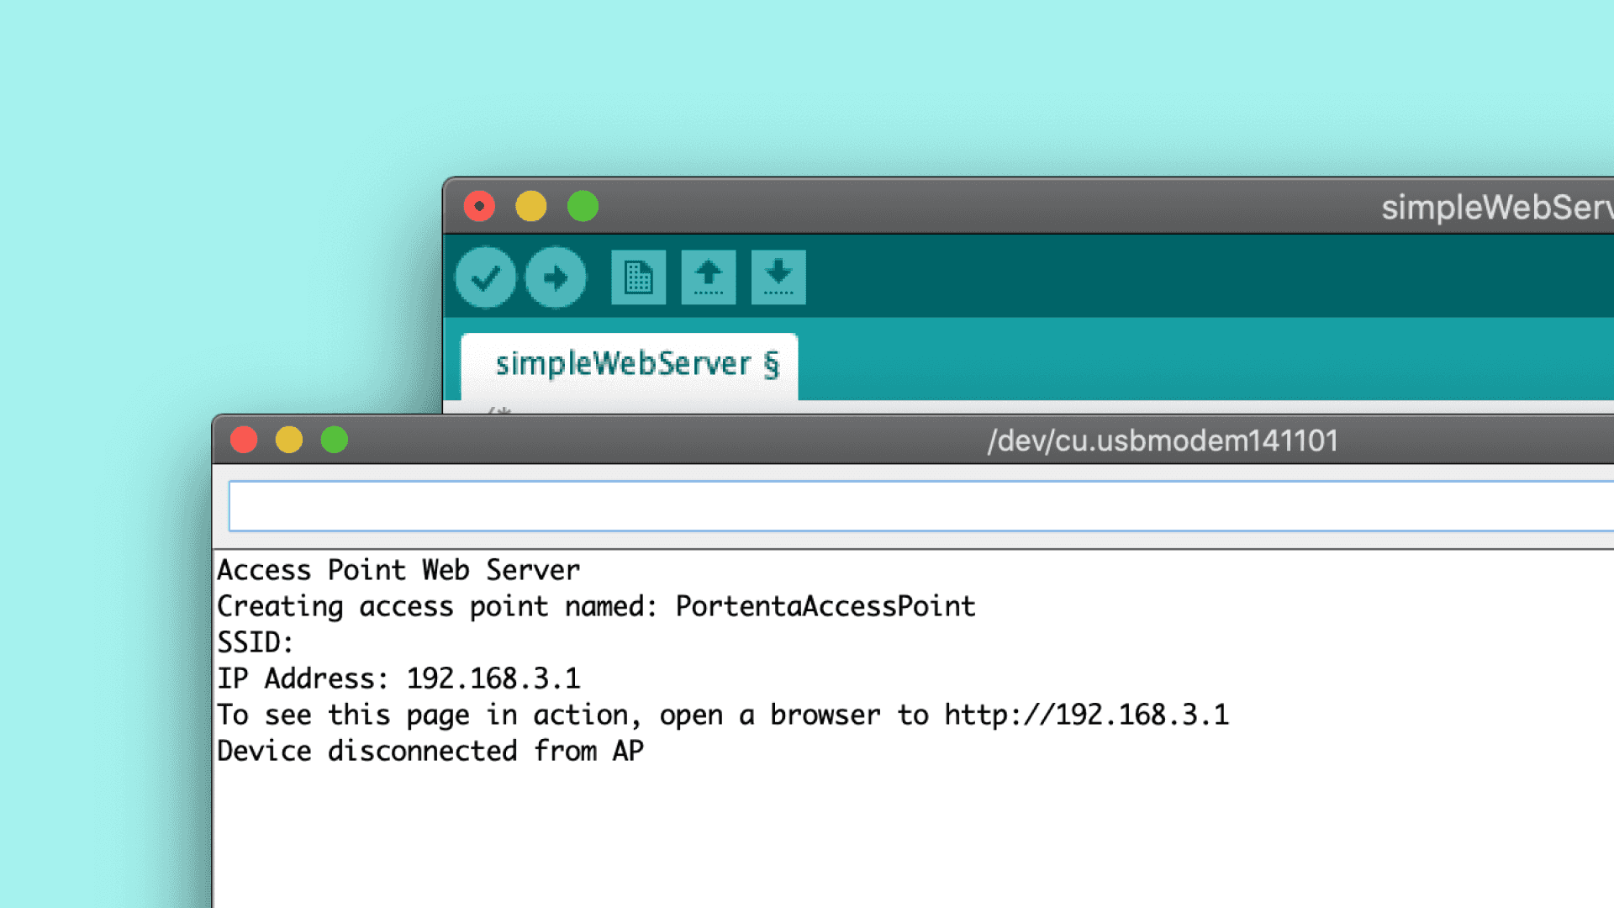The height and width of the screenshot is (908, 1614).
Task: Click the serial monitor text input field
Action: tap(916, 506)
